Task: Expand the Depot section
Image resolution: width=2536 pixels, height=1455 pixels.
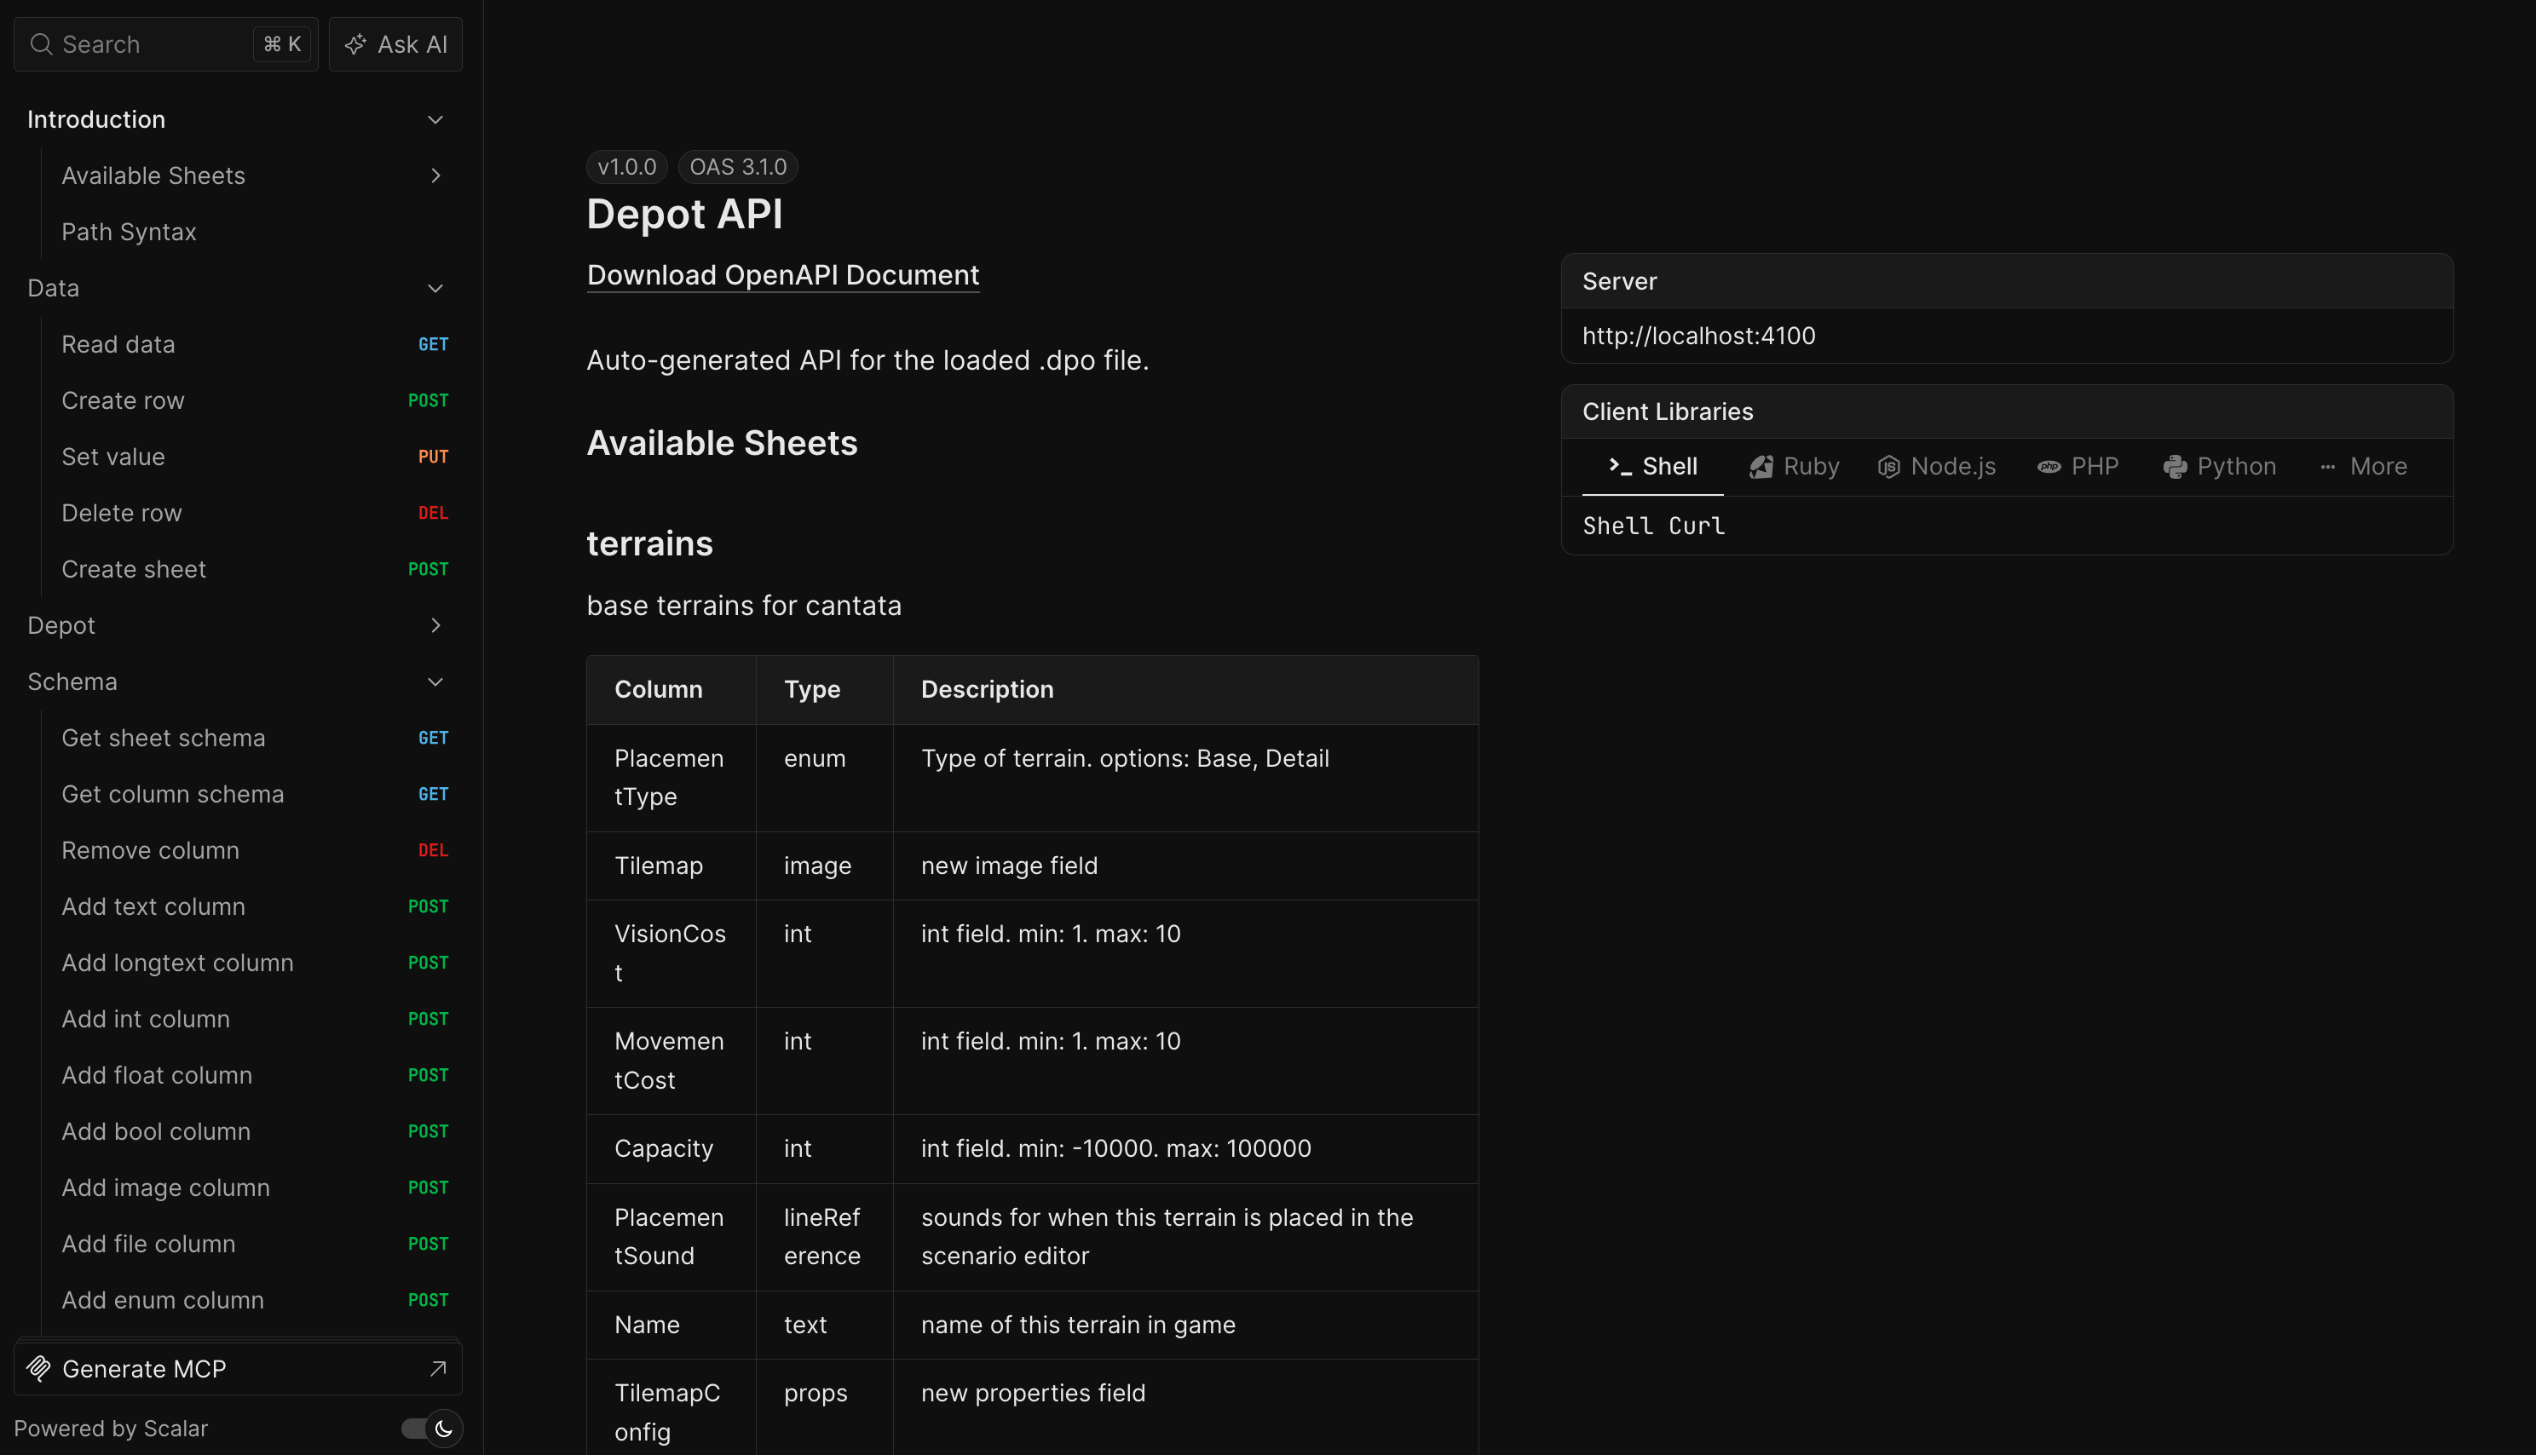Action: click(x=435, y=625)
